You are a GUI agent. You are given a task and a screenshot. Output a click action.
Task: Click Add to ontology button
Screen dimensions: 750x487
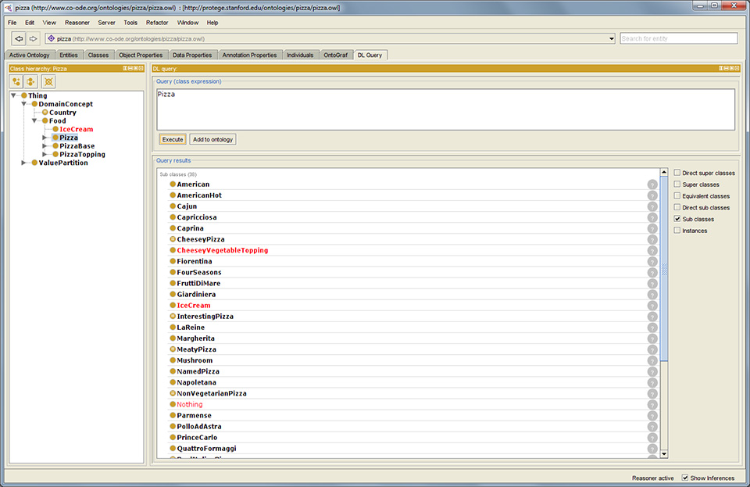click(x=212, y=139)
